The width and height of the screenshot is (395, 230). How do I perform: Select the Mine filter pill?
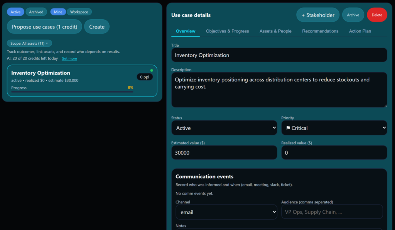(x=58, y=12)
